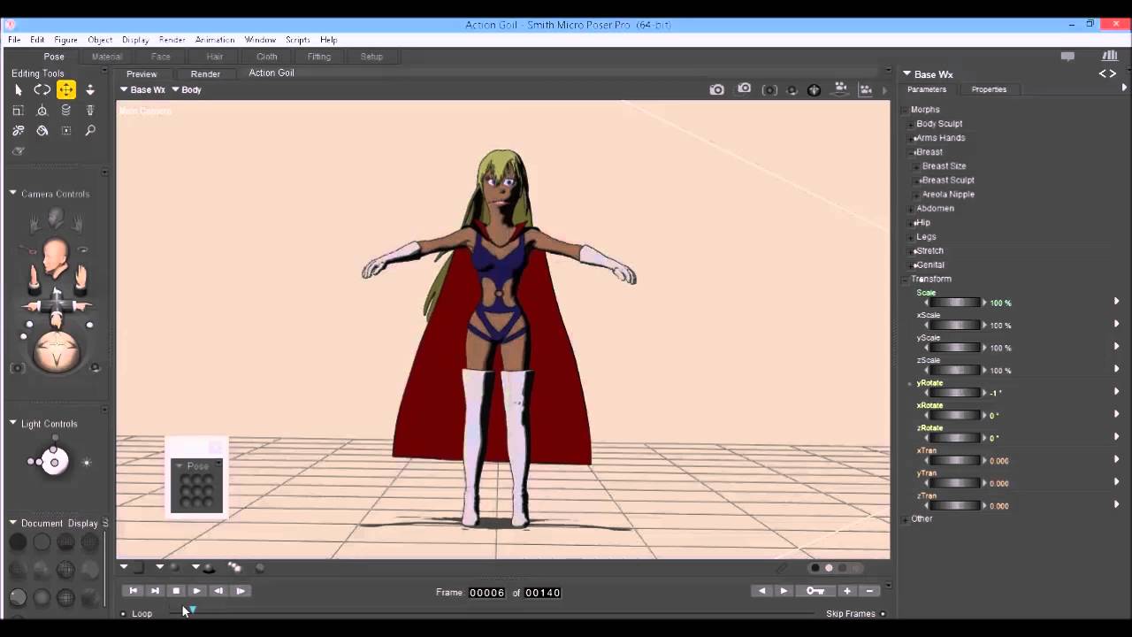
Task: Open the File menu
Action: 14,40
